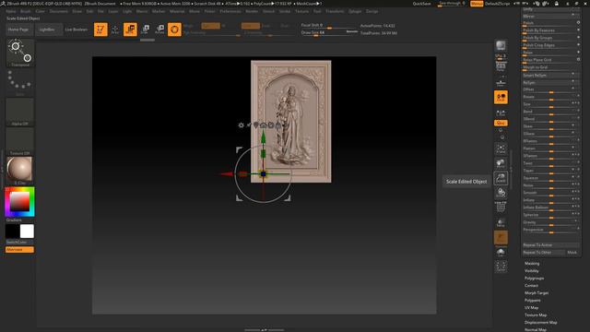Open the Transform menu
Viewport: 590px width, 332px height.
(x=335, y=11)
